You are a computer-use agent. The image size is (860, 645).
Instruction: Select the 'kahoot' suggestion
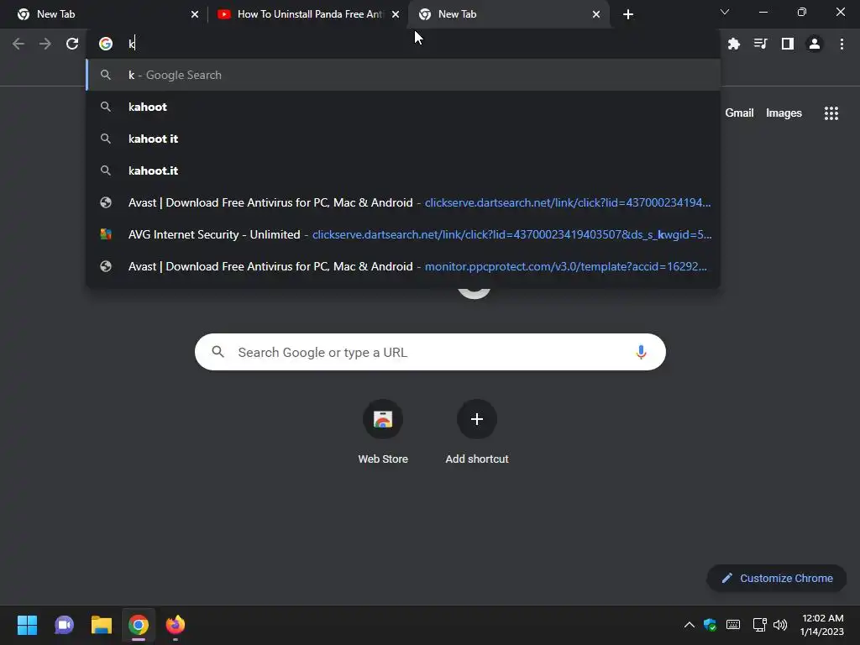tap(403, 107)
